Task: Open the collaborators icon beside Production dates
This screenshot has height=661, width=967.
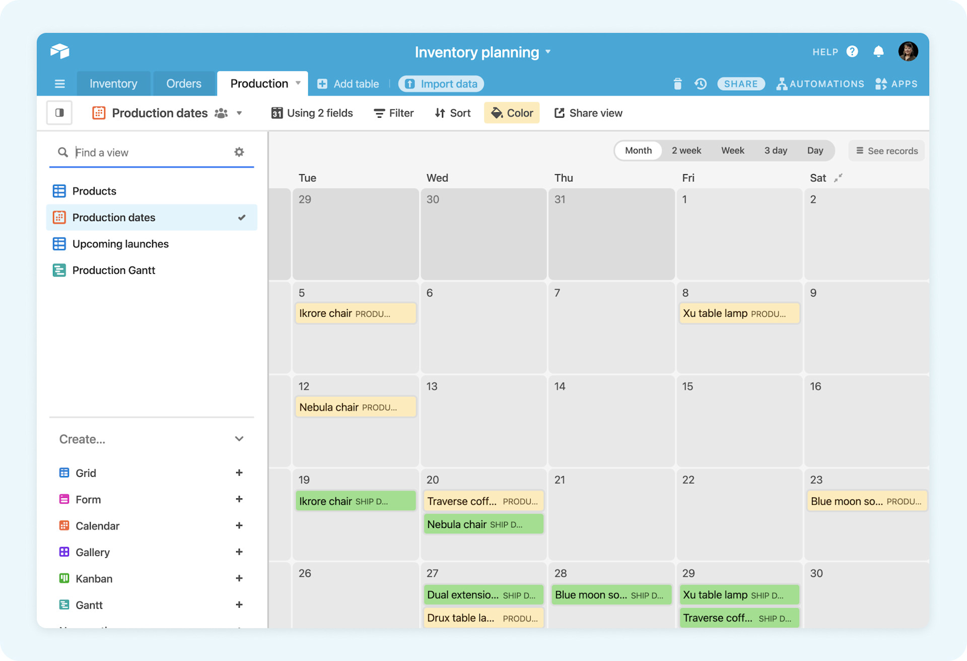Action: pyautogui.click(x=221, y=113)
